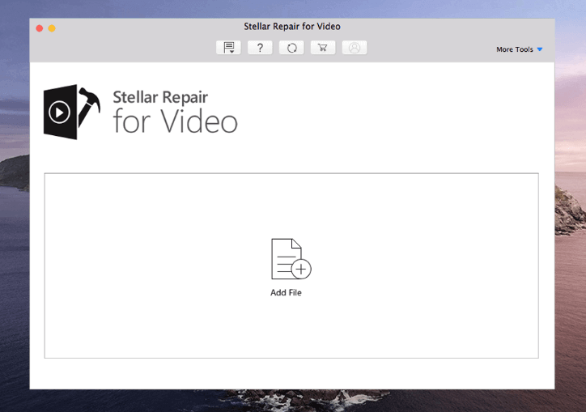Image resolution: width=586 pixels, height=412 pixels.
Task: Open the buy cart icon
Action: (x=323, y=48)
